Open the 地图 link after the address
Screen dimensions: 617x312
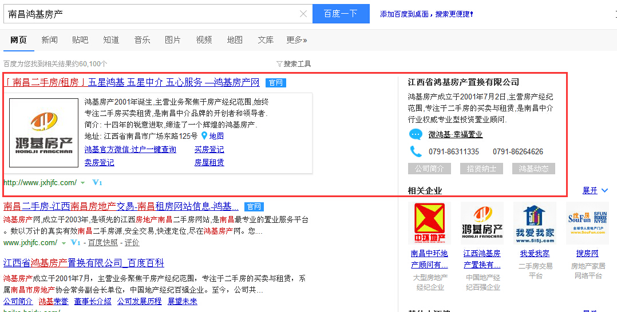[216, 137]
